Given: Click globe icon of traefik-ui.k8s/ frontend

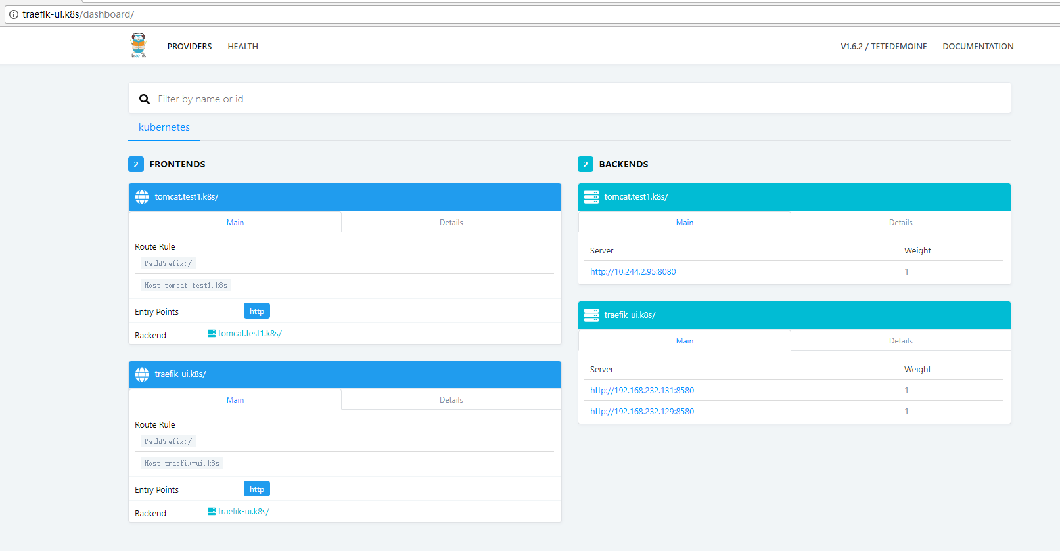Looking at the screenshot, I should 142,374.
